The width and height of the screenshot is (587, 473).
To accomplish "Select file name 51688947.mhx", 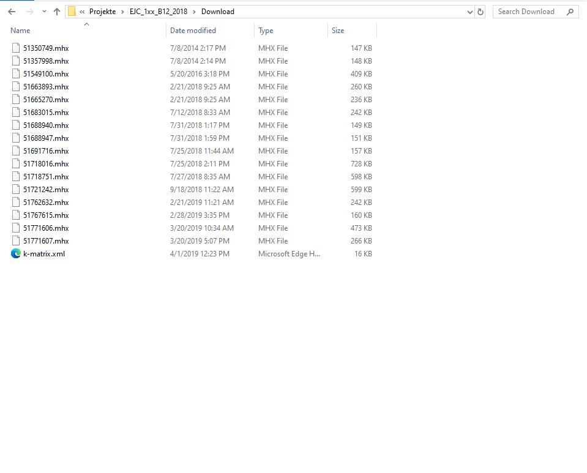I will [x=46, y=138].
